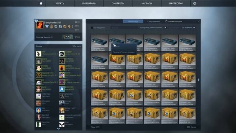Click the trophy wins icon

[76, 37]
